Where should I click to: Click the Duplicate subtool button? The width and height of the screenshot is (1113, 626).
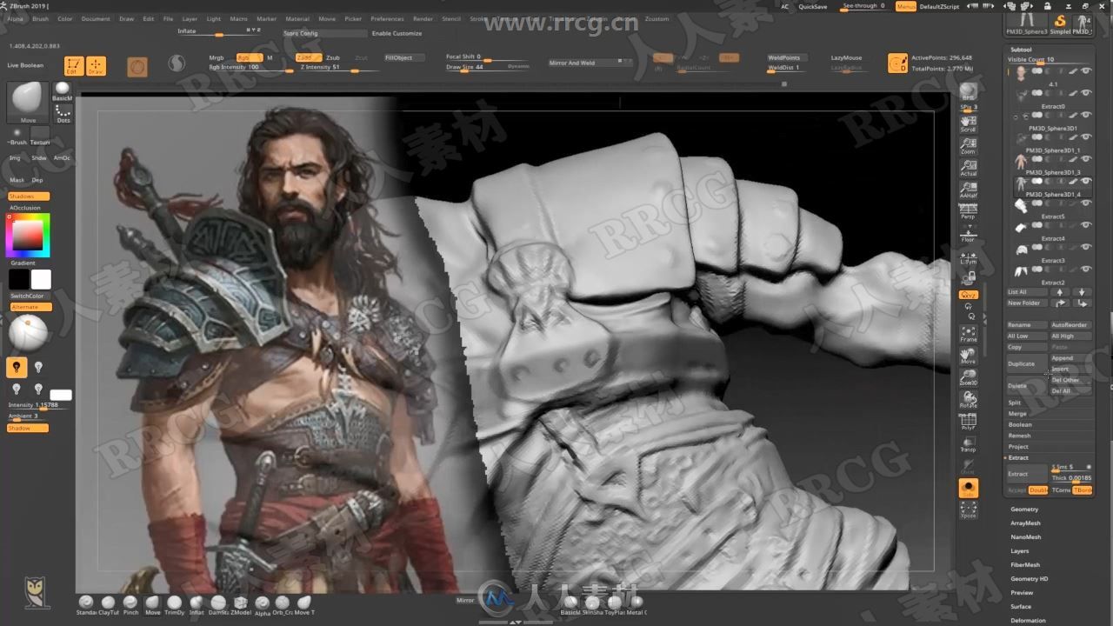pos(1026,363)
